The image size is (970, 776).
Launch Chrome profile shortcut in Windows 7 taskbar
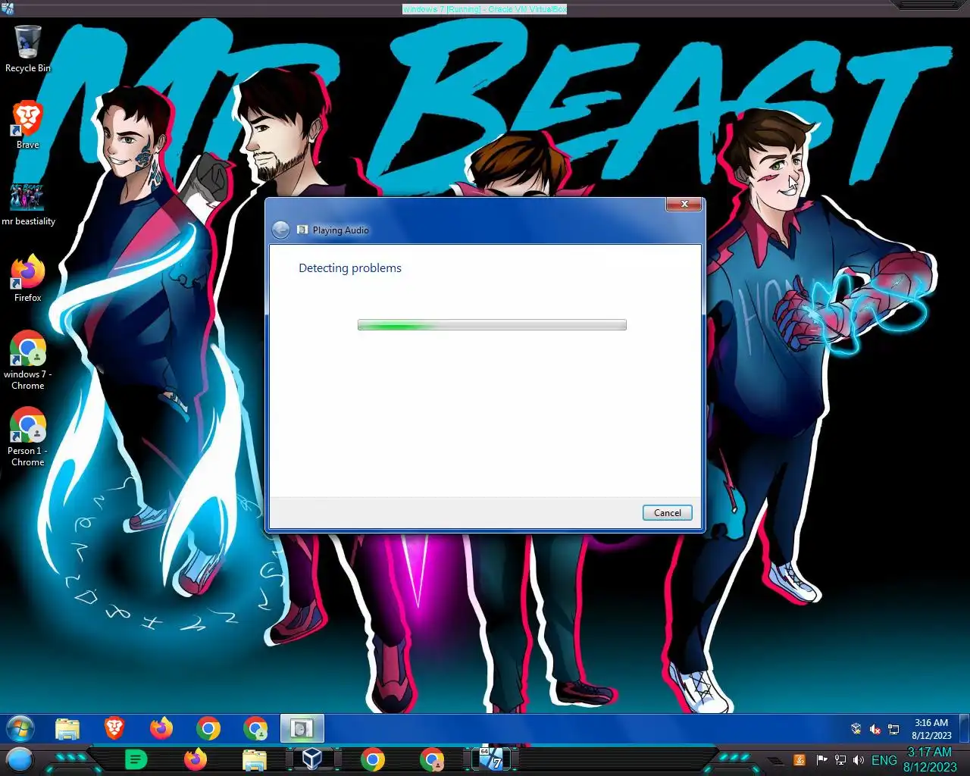point(255,729)
